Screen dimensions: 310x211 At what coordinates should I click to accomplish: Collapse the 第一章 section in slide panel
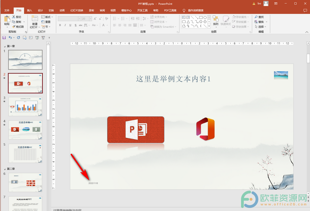[x=5, y=47]
